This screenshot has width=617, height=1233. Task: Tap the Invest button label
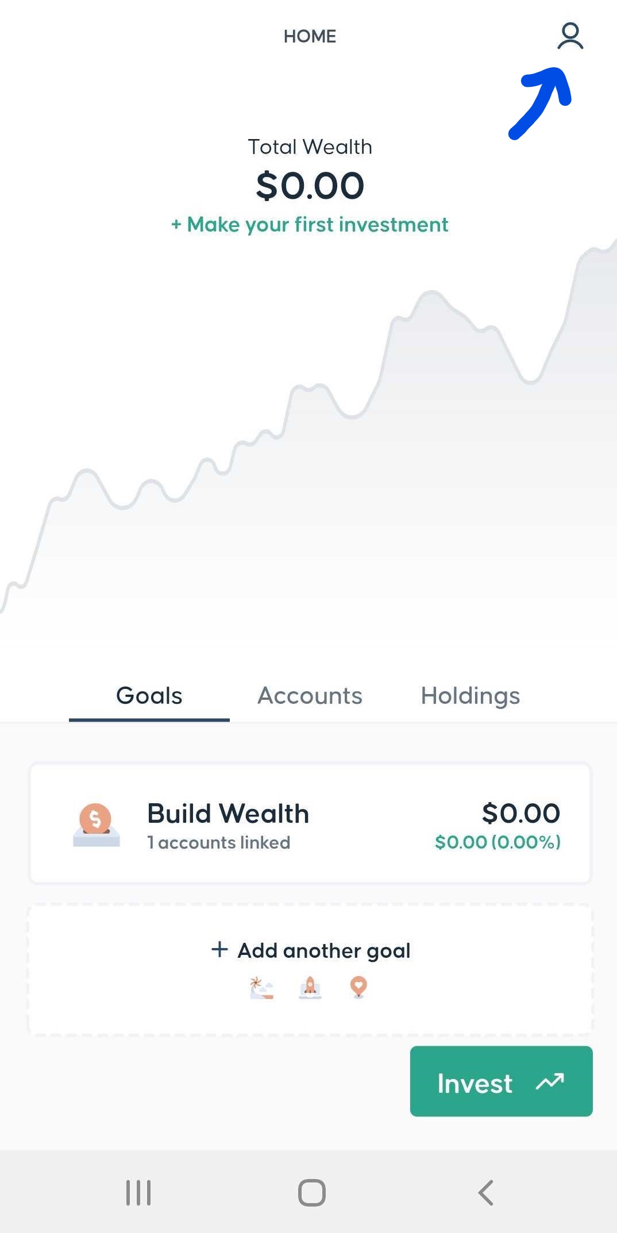click(x=475, y=1084)
